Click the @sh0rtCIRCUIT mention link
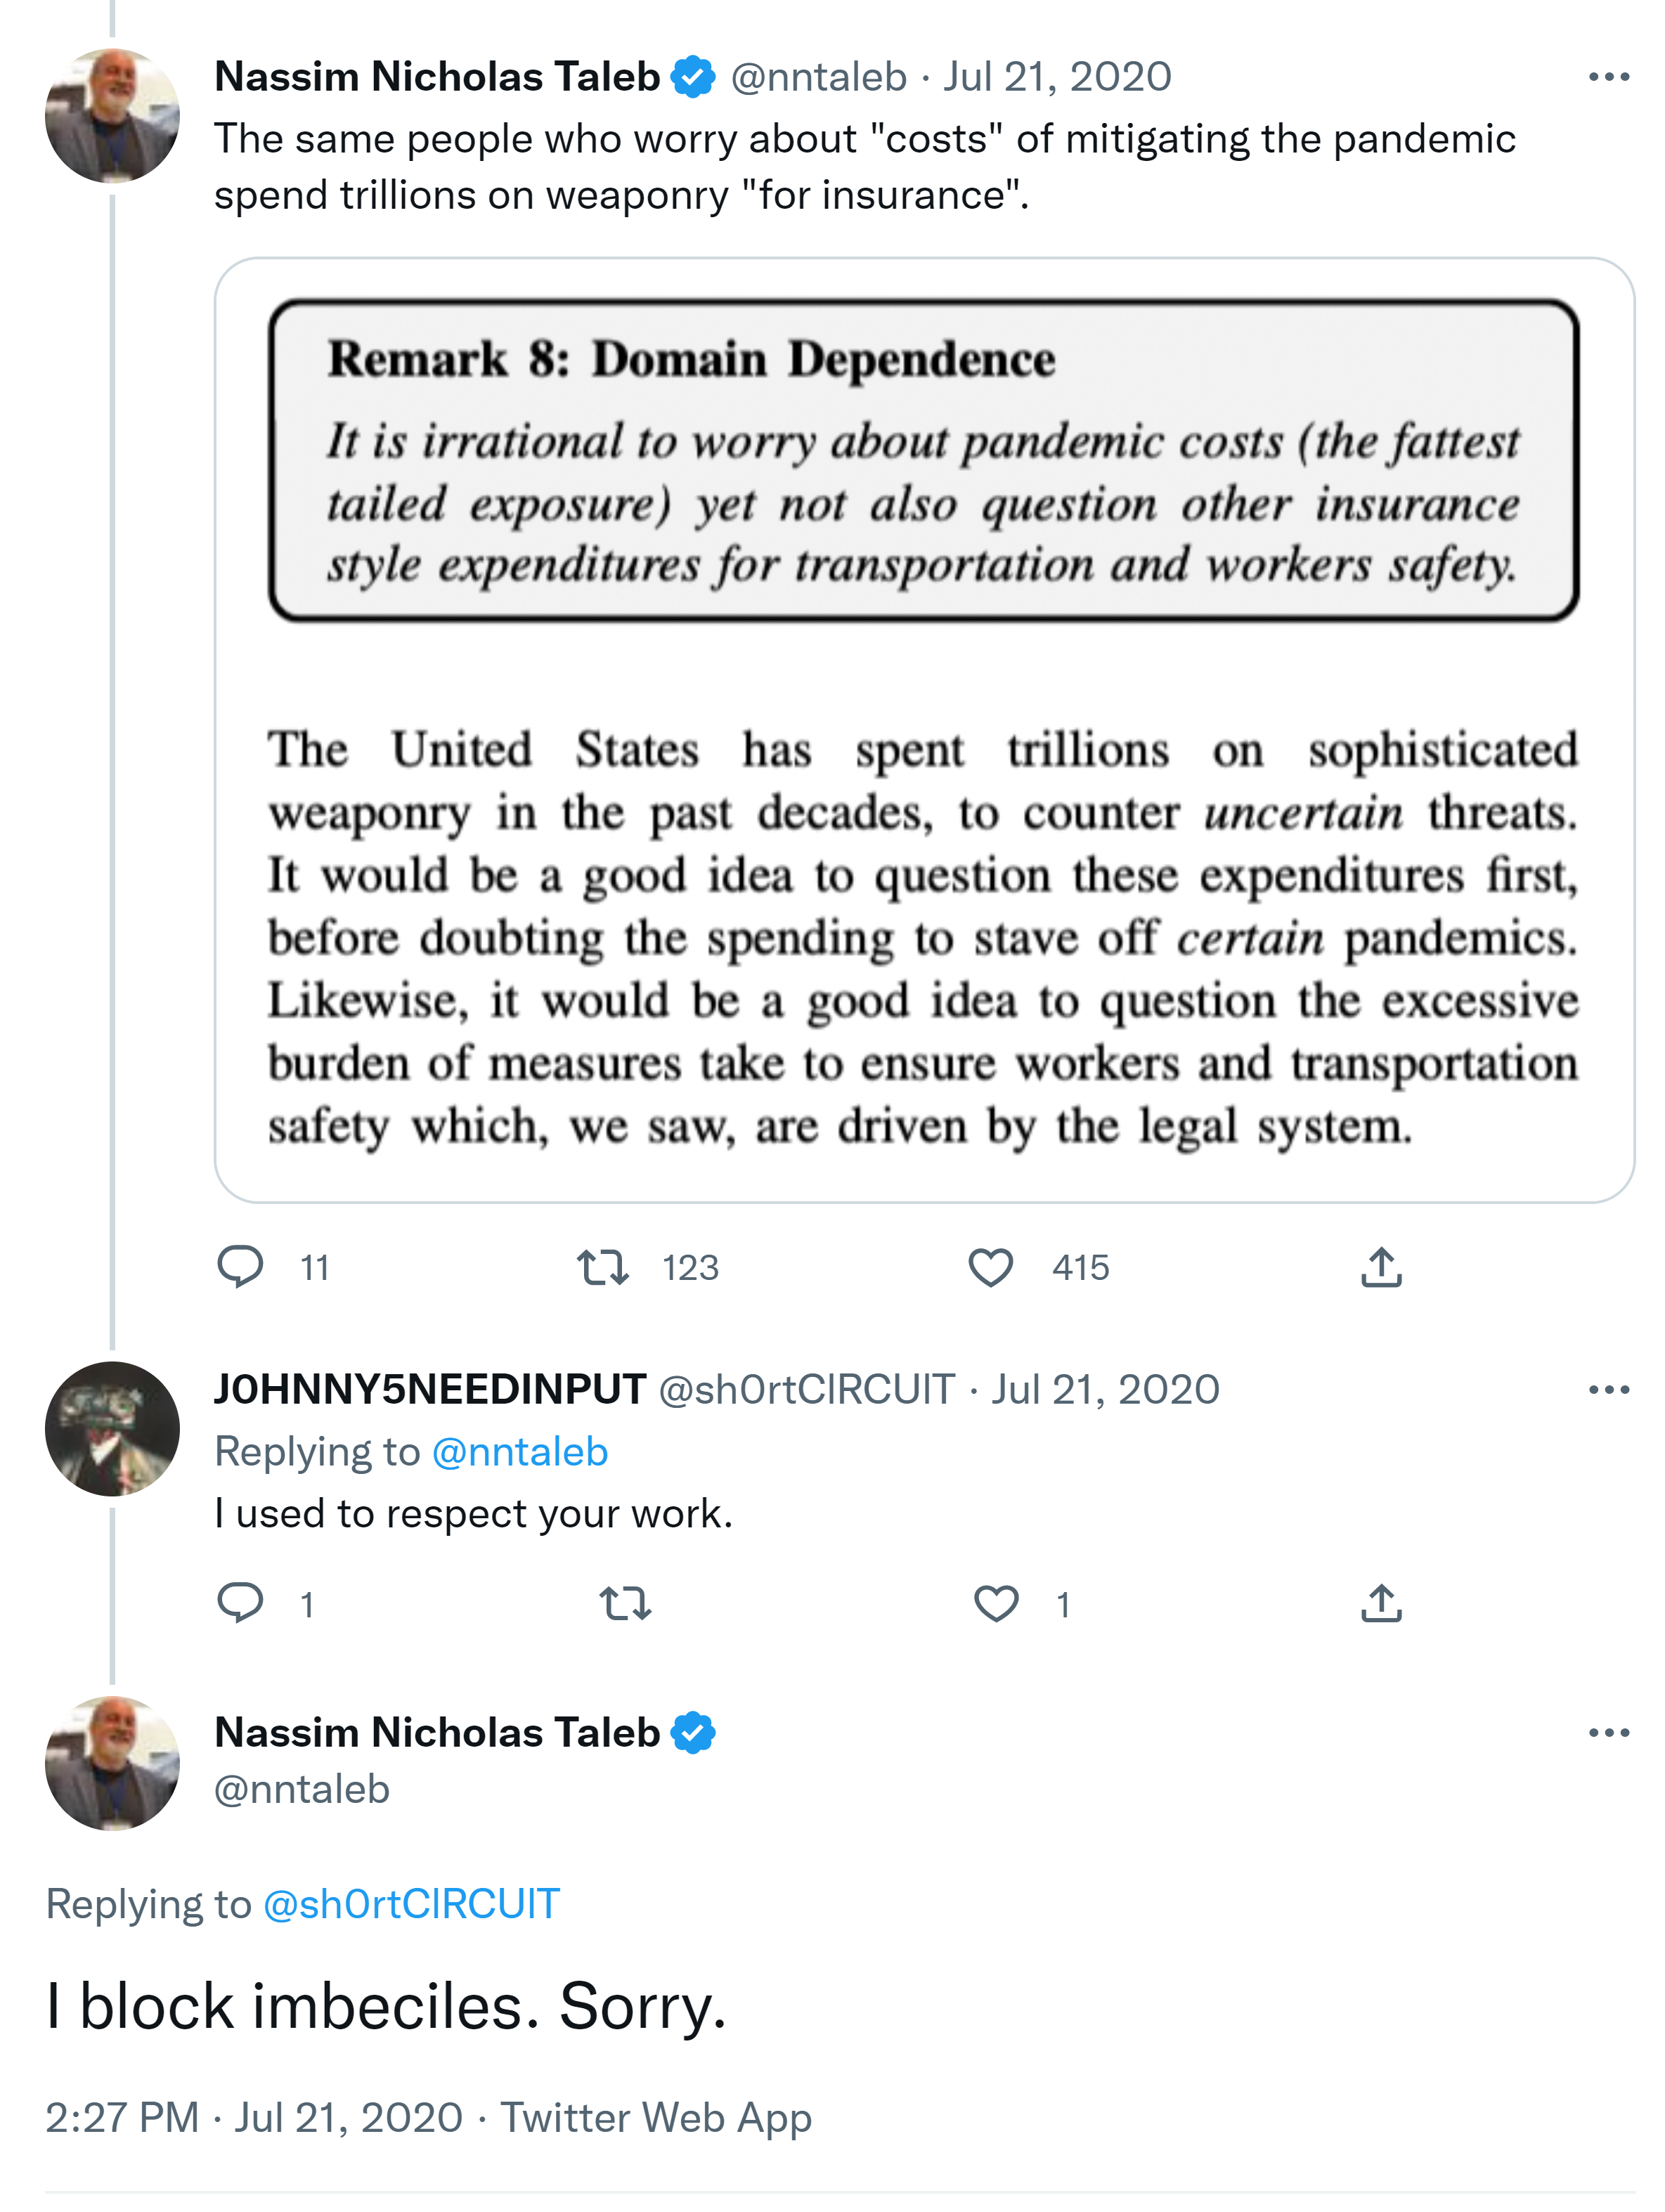The height and width of the screenshot is (2212, 1665). (x=411, y=1903)
